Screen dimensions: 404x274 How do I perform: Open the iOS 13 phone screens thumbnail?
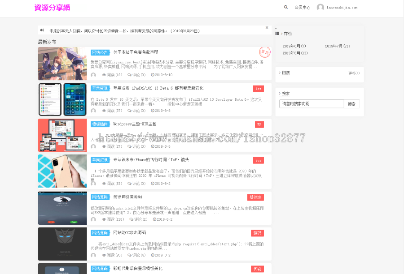click(x=62, y=99)
